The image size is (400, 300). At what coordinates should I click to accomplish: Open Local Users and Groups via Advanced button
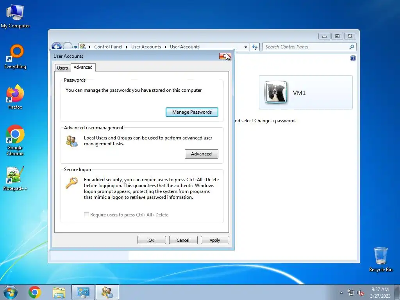click(201, 154)
